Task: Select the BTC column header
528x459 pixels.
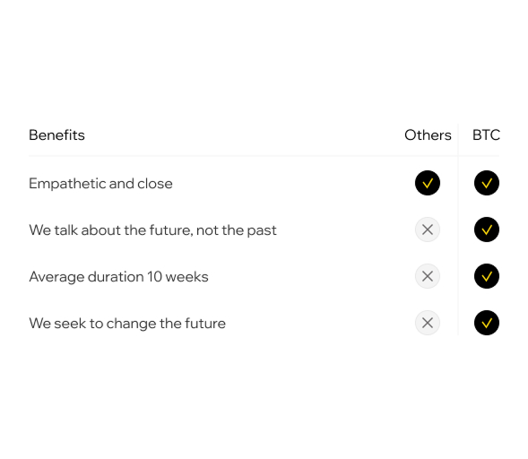Action: 486,135
